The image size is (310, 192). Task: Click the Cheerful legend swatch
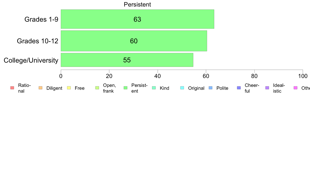(239, 88)
